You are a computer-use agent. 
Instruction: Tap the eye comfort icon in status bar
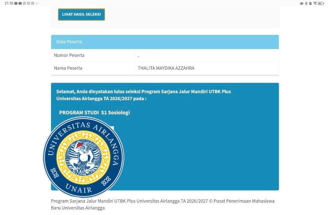301,3
